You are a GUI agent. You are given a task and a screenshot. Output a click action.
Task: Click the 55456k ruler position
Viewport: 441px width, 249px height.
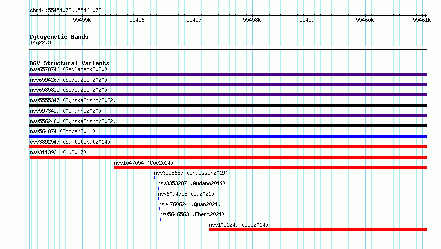138,20
